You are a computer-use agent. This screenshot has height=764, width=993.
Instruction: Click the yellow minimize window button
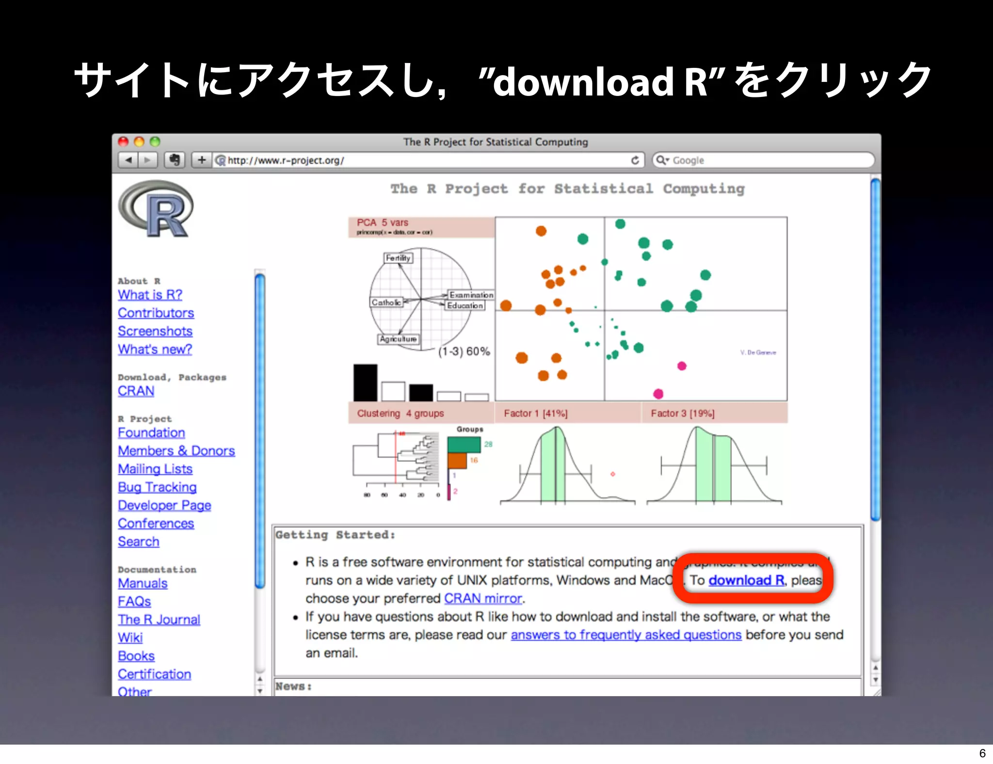[139, 142]
